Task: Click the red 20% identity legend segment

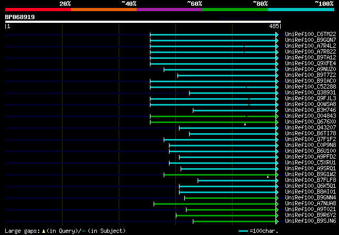Action: [x=38, y=10]
